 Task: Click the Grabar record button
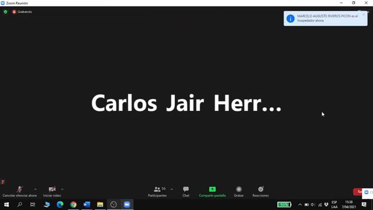click(238, 192)
